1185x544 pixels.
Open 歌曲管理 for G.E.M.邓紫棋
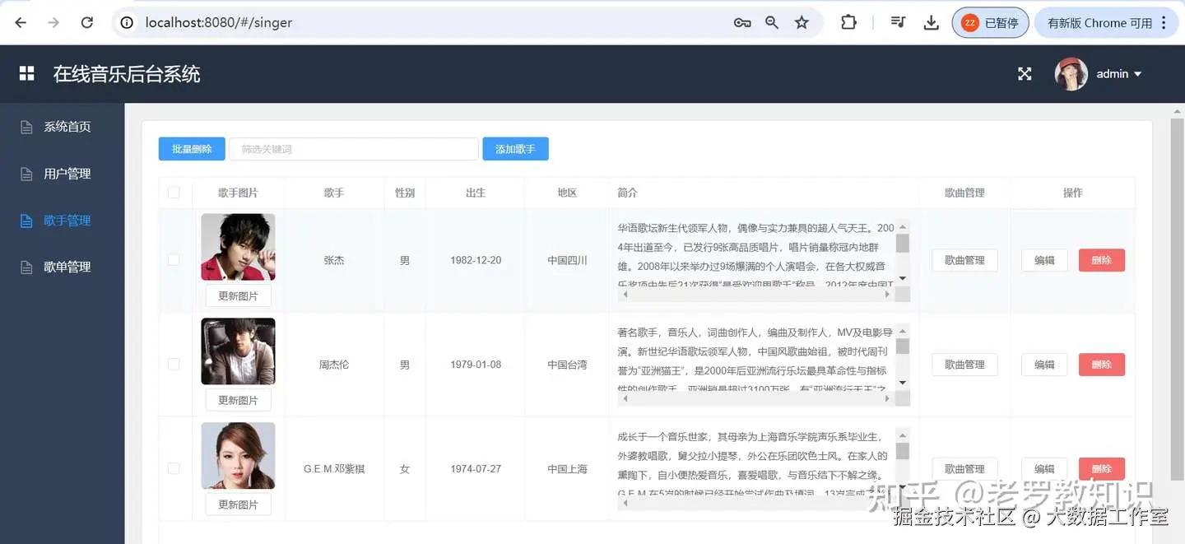(x=964, y=469)
